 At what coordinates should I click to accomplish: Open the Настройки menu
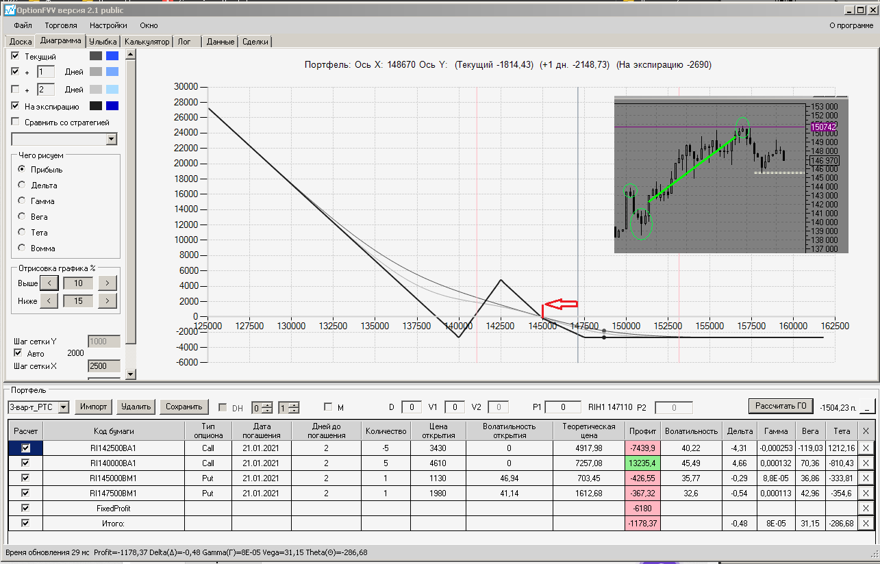tap(108, 25)
